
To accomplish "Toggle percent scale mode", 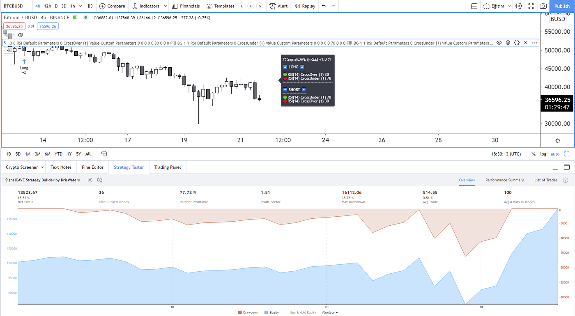I will point(534,153).
